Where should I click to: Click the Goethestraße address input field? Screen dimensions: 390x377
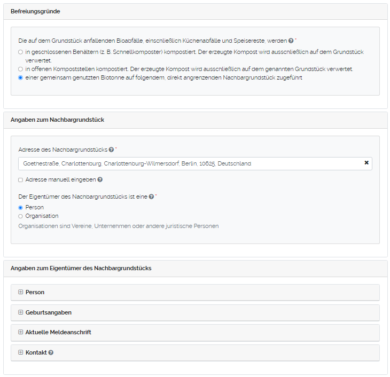187,163
